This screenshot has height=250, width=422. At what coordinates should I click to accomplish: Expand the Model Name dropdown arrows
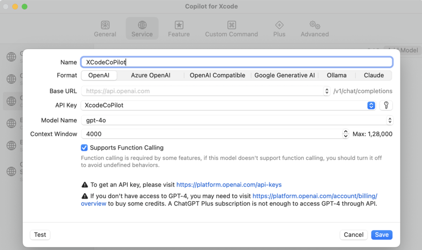click(389, 120)
